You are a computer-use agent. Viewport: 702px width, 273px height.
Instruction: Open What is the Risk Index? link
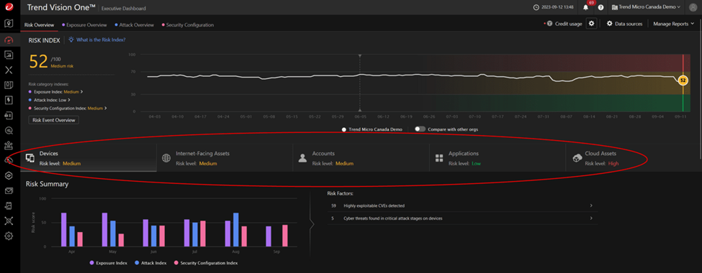click(101, 40)
